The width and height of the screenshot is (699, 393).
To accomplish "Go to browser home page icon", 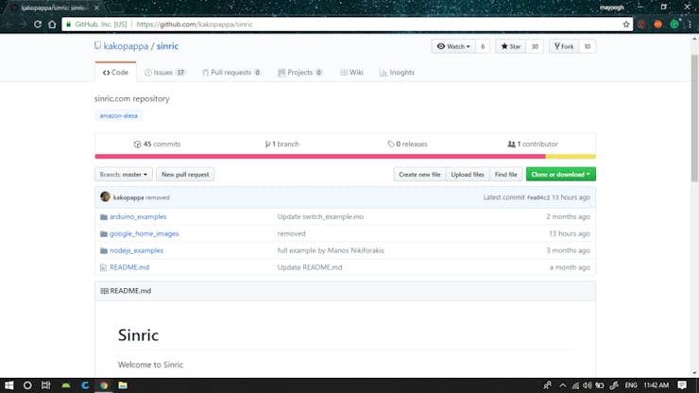I will click(x=52, y=24).
